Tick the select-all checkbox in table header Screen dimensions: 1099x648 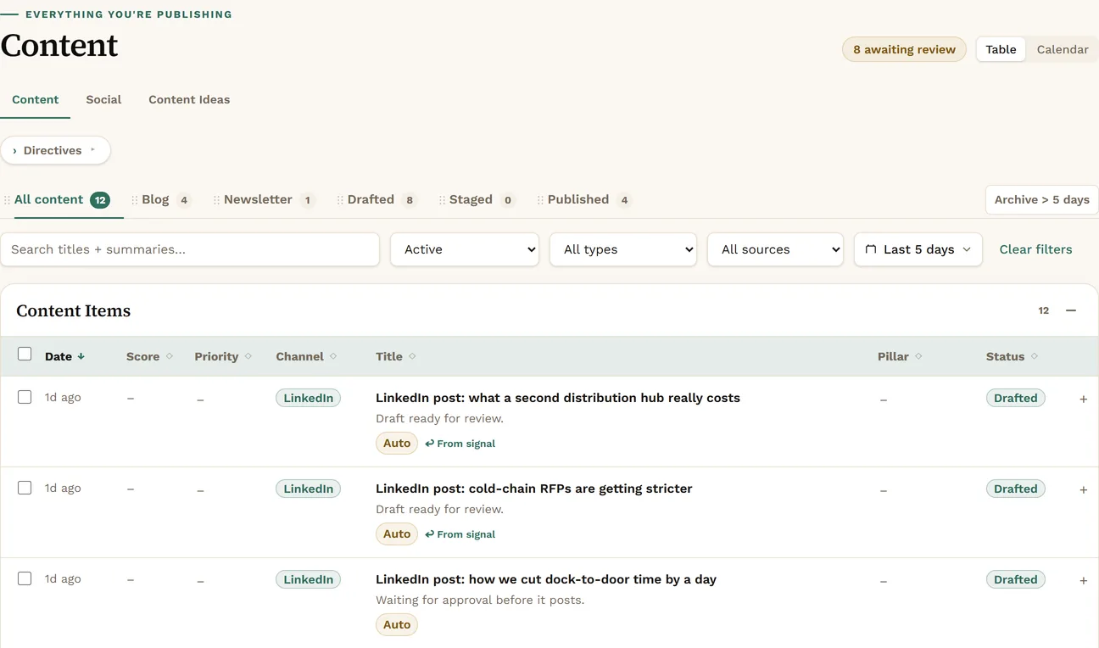tap(25, 354)
